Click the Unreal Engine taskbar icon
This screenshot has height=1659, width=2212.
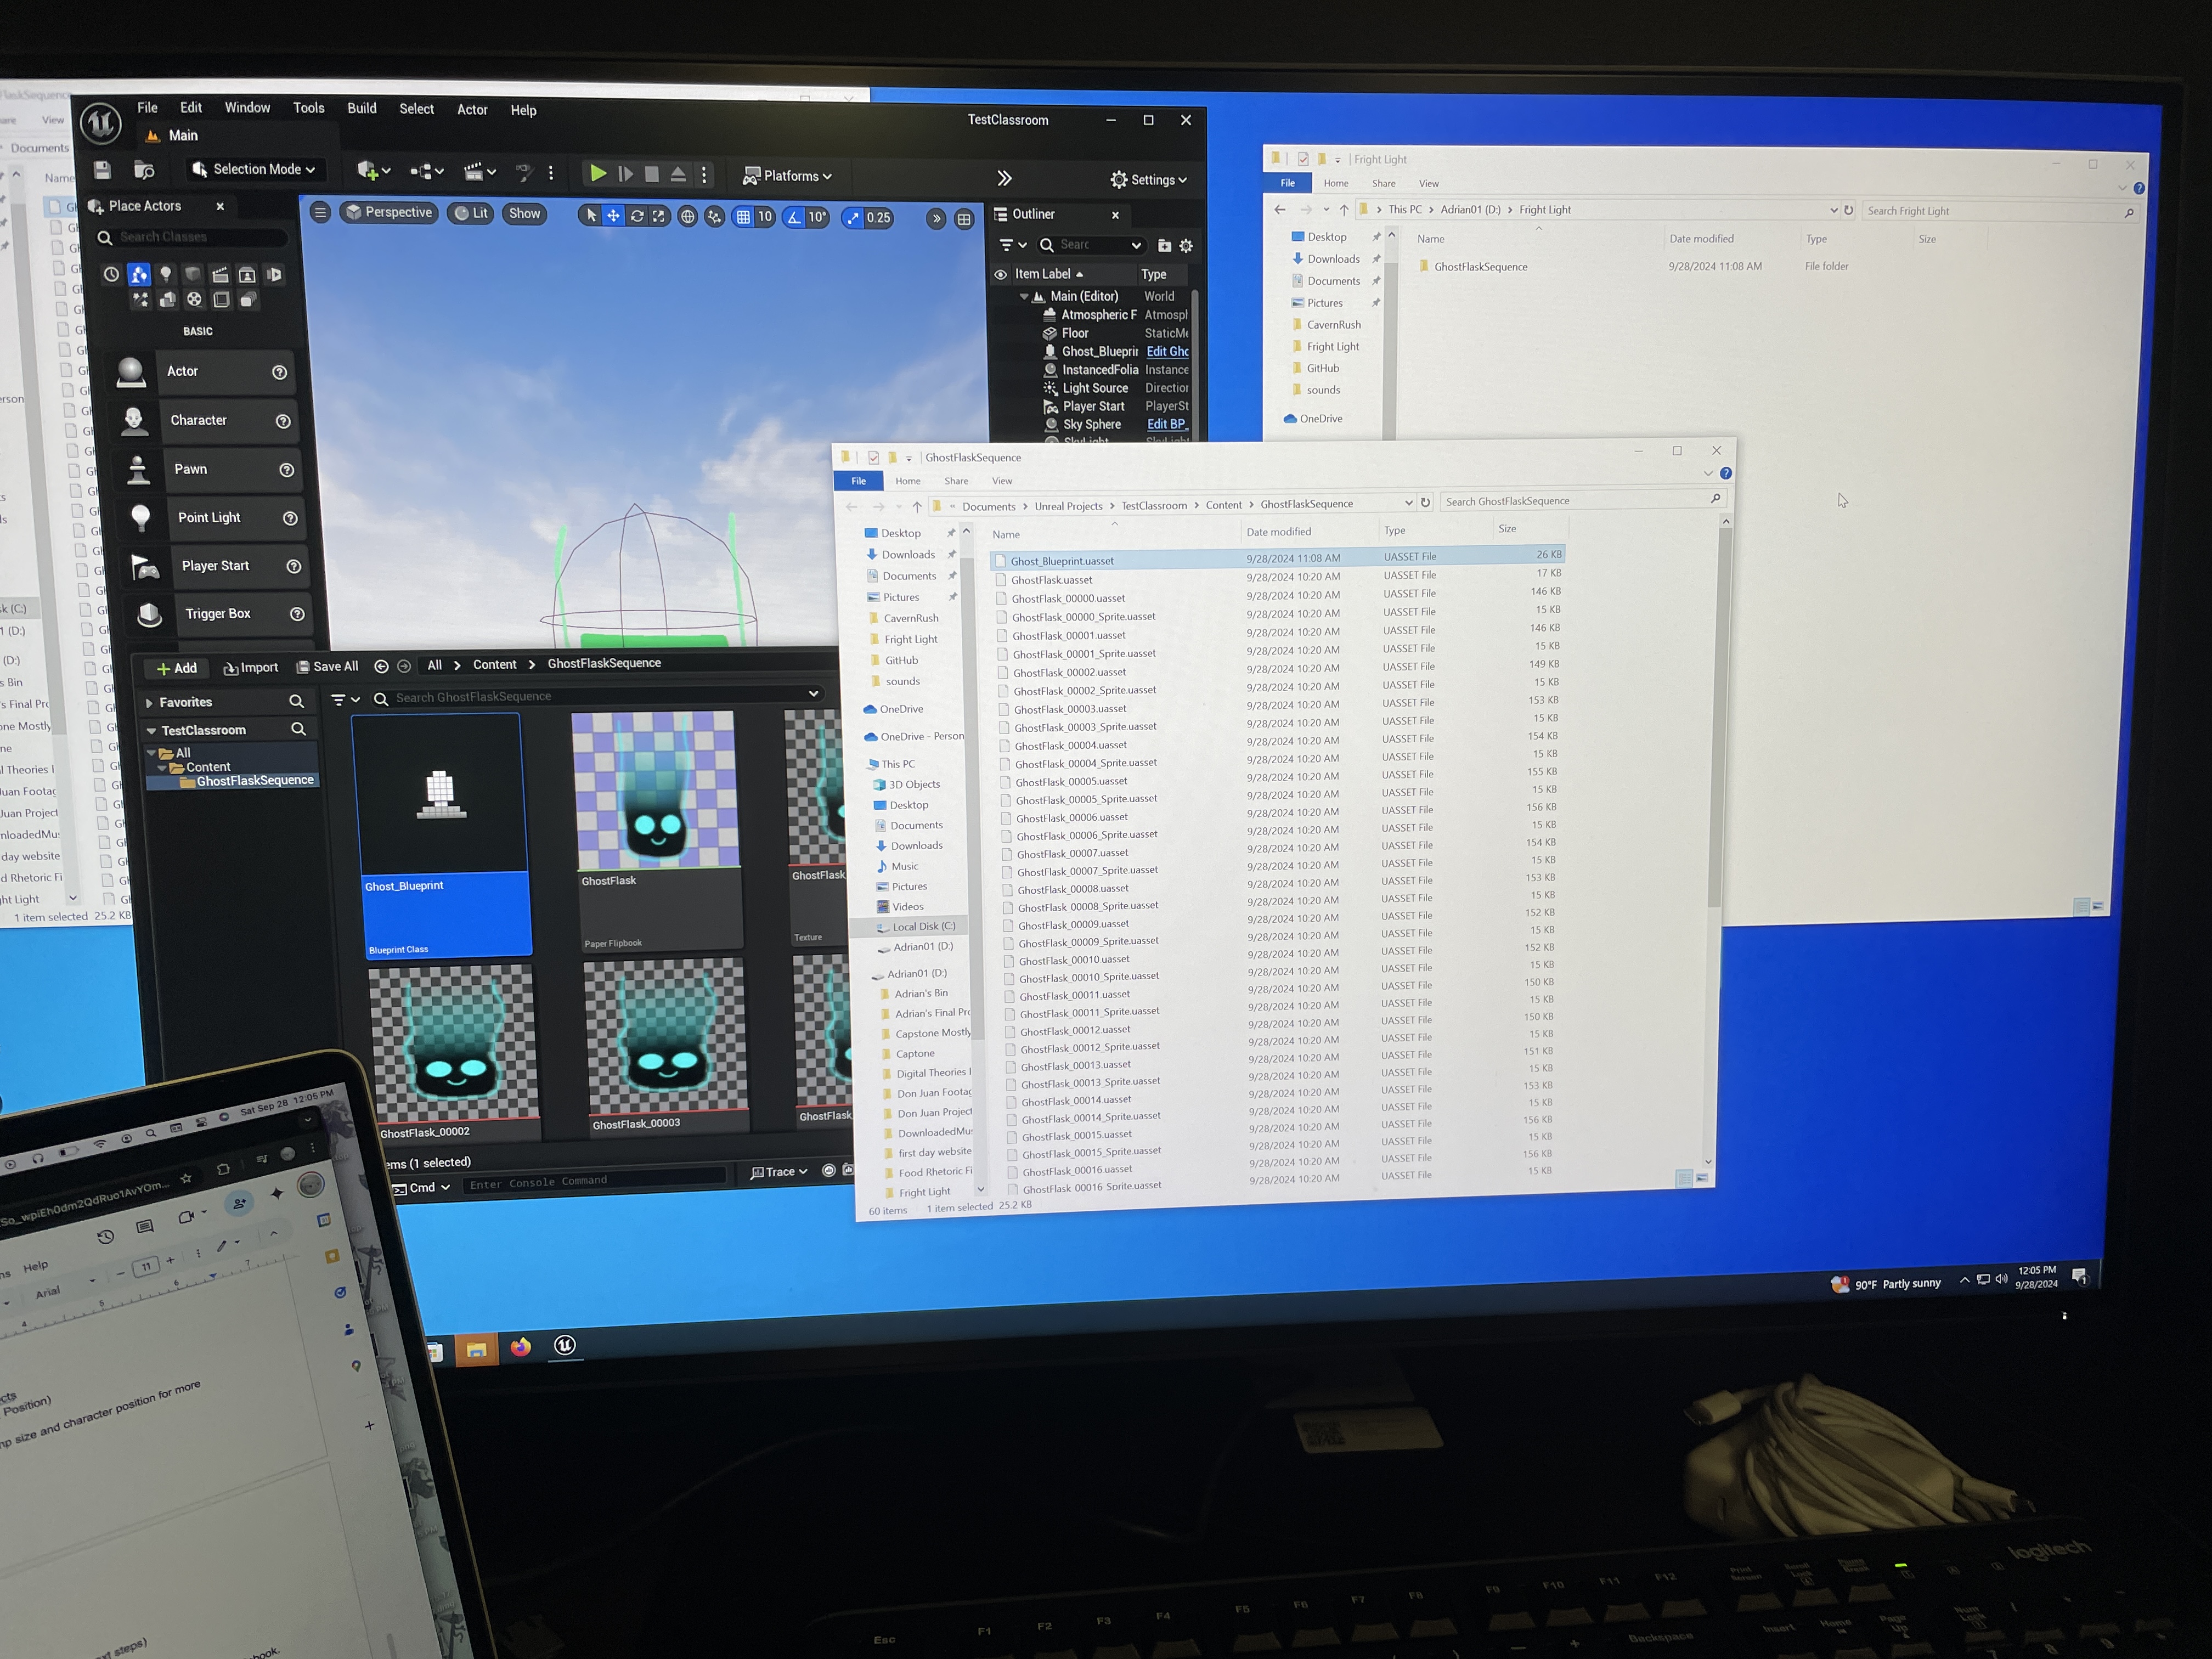click(x=565, y=1345)
